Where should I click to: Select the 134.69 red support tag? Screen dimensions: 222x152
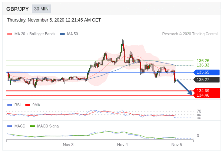[206, 91]
